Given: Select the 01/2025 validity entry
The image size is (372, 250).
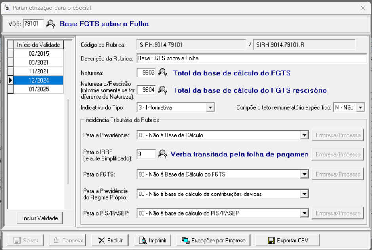Looking at the screenshot, I should pos(38,89).
